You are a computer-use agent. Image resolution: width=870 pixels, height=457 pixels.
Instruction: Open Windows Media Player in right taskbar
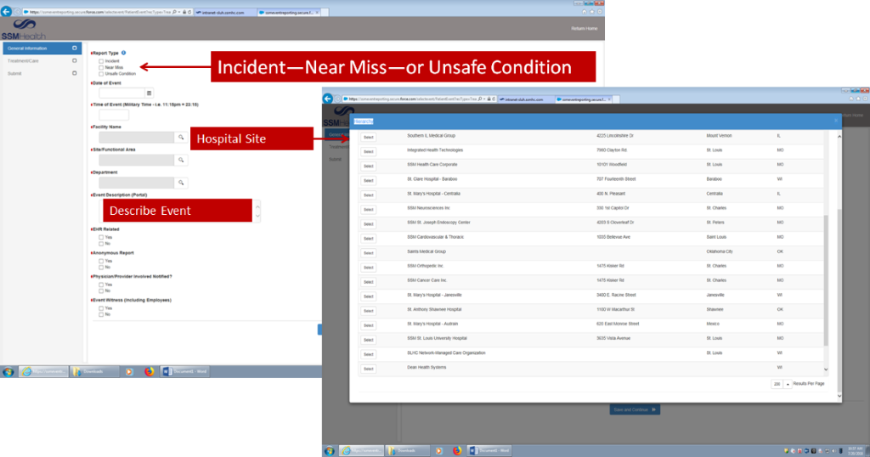(438, 451)
